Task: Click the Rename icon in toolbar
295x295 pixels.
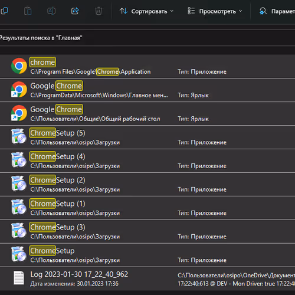Action: click(x=51, y=11)
